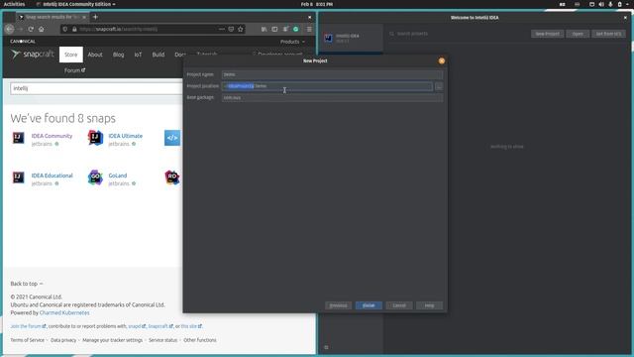
Task: Click the Finish button
Action: coord(369,305)
